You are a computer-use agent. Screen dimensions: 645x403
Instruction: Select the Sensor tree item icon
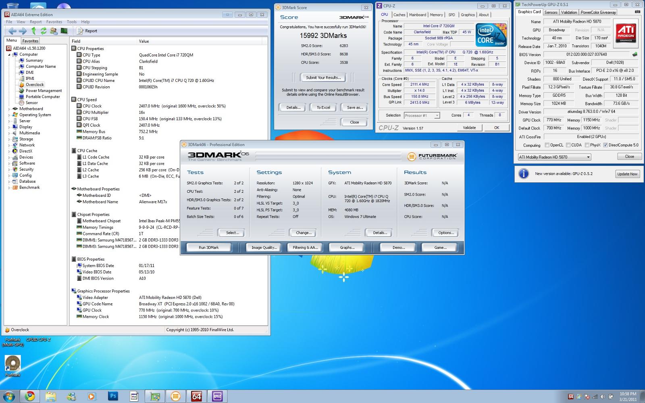pos(22,103)
